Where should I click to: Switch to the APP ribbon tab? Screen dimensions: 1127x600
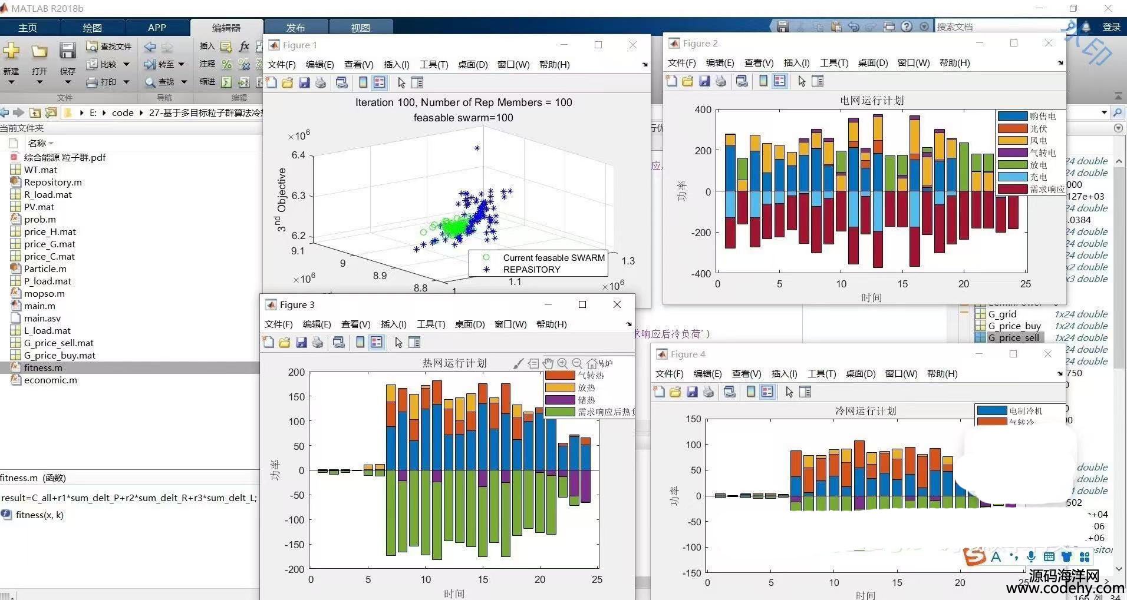(157, 28)
